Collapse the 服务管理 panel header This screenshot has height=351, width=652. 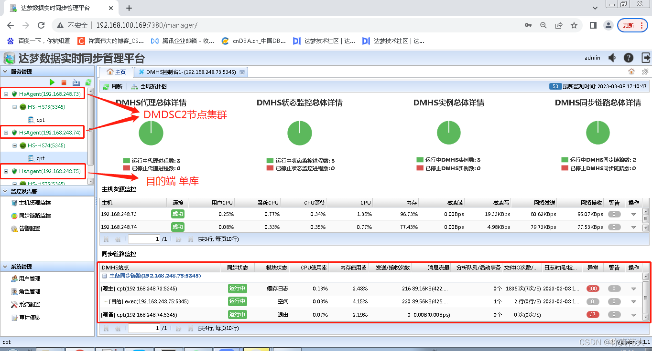pos(5,72)
